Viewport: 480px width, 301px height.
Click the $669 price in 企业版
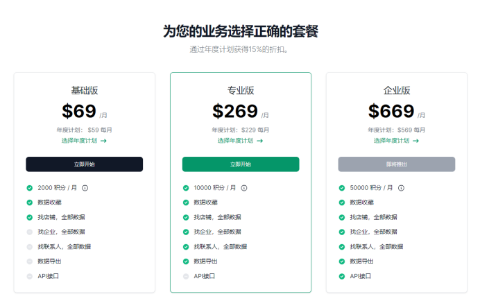[391, 111]
